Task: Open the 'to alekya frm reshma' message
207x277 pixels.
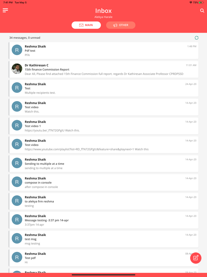Action: pyautogui.click(x=103, y=201)
